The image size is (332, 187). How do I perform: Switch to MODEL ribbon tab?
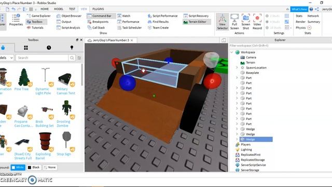tap(59, 9)
